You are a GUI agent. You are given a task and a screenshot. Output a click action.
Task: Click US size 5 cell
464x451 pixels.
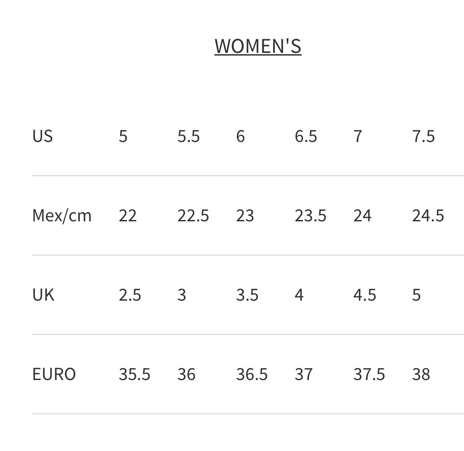click(123, 136)
